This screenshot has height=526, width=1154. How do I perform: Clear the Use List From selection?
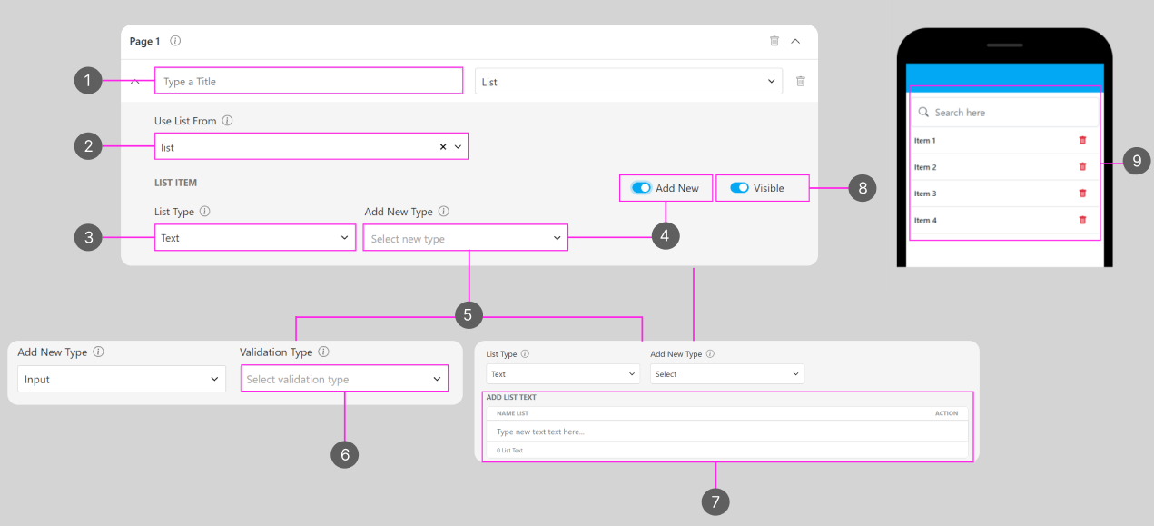[443, 147]
